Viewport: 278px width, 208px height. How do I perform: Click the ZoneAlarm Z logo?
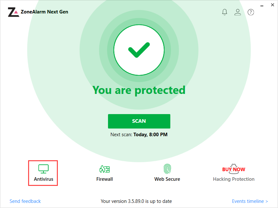click(x=13, y=12)
